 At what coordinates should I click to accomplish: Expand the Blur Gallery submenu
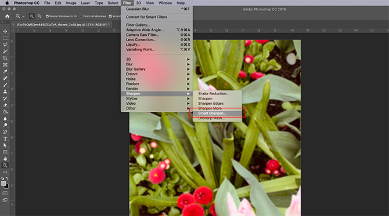tap(157, 69)
